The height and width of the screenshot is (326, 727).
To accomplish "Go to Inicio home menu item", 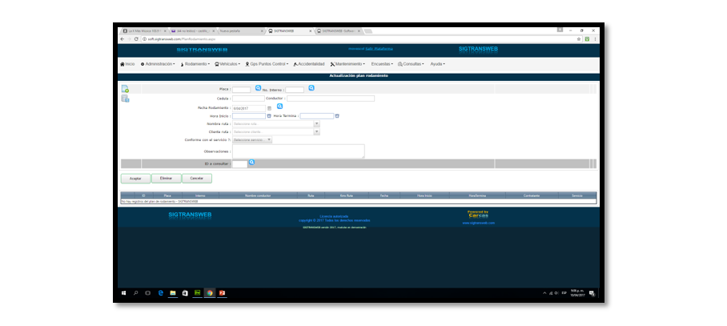I will pos(127,64).
